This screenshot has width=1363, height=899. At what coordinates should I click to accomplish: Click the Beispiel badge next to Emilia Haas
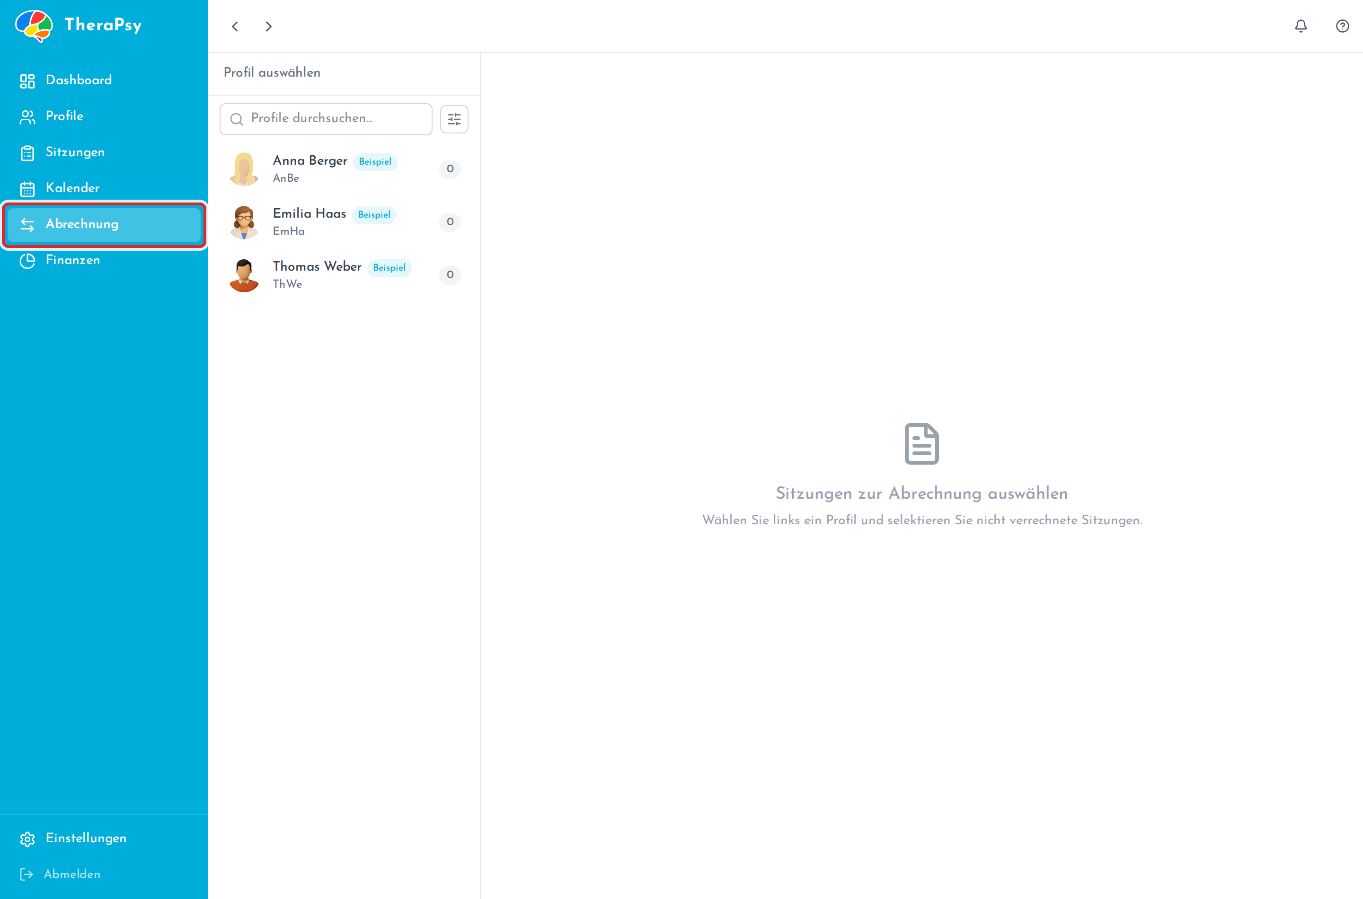[374, 215]
